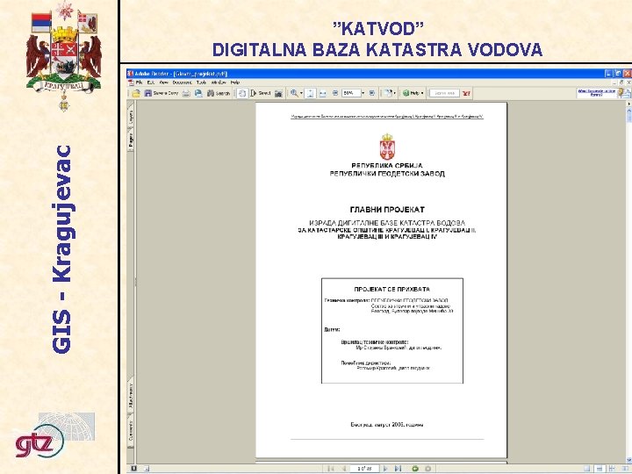
Task: Click the vertical scrollbar thumb
Action: pos(628,116)
